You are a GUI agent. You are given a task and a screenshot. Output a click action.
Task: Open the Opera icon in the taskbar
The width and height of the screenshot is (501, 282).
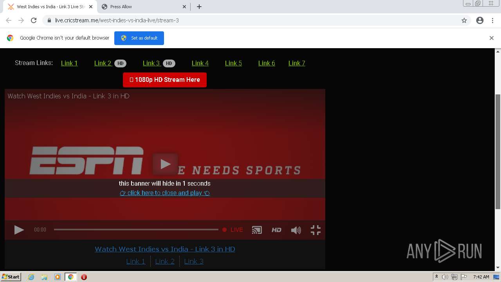[84, 277]
